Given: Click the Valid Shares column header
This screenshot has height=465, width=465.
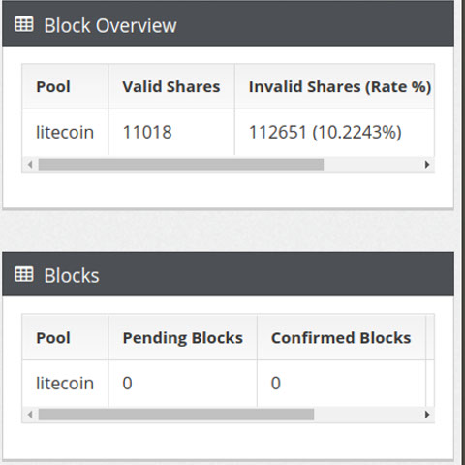Looking at the screenshot, I should pyautogui.click(x=171, y=86).
